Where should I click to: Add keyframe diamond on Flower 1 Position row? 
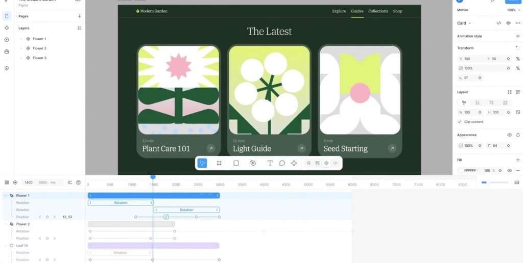point(47,217)
